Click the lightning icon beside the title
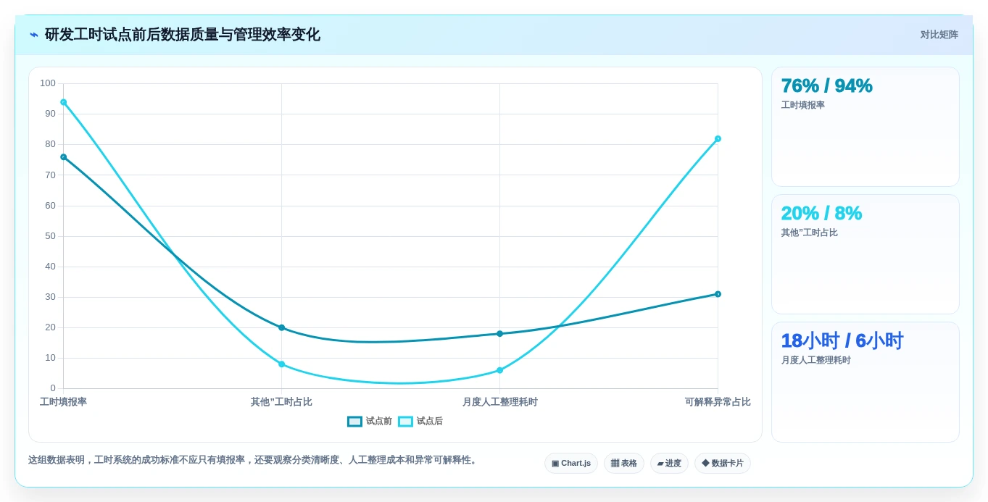988x502 pixels. click(x=34, y=35)
